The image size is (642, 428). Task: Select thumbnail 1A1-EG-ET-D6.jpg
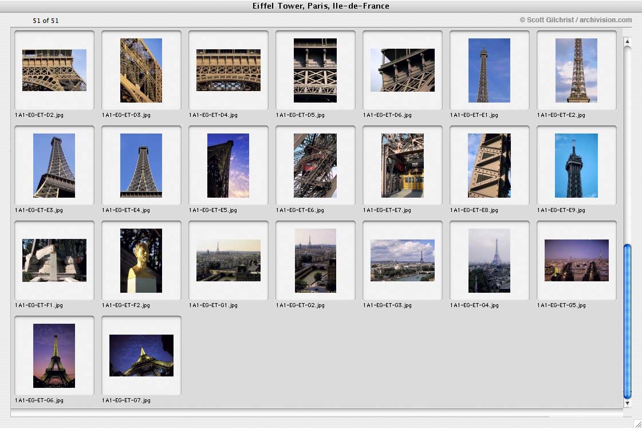tap(403, 70)
